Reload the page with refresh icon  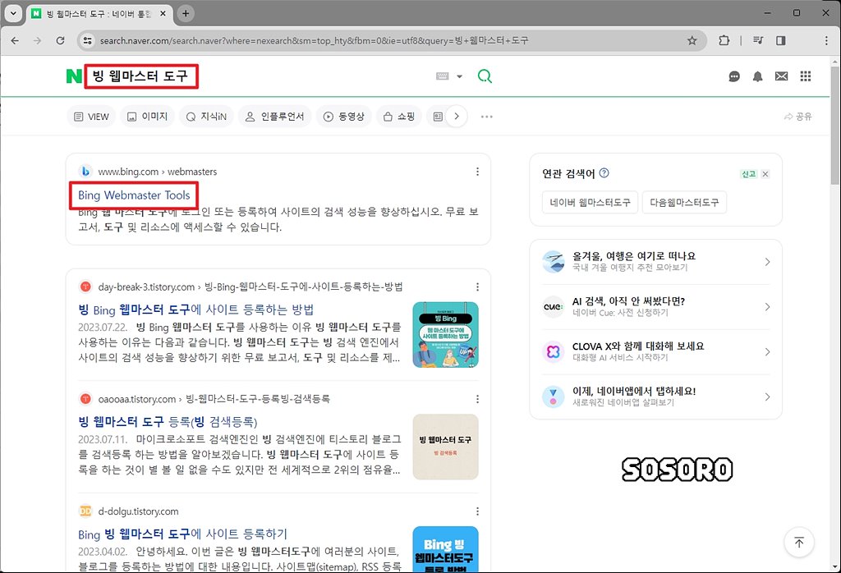pyautogui.click(x=61, y=41)
